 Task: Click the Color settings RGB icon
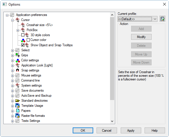(18, 60)
